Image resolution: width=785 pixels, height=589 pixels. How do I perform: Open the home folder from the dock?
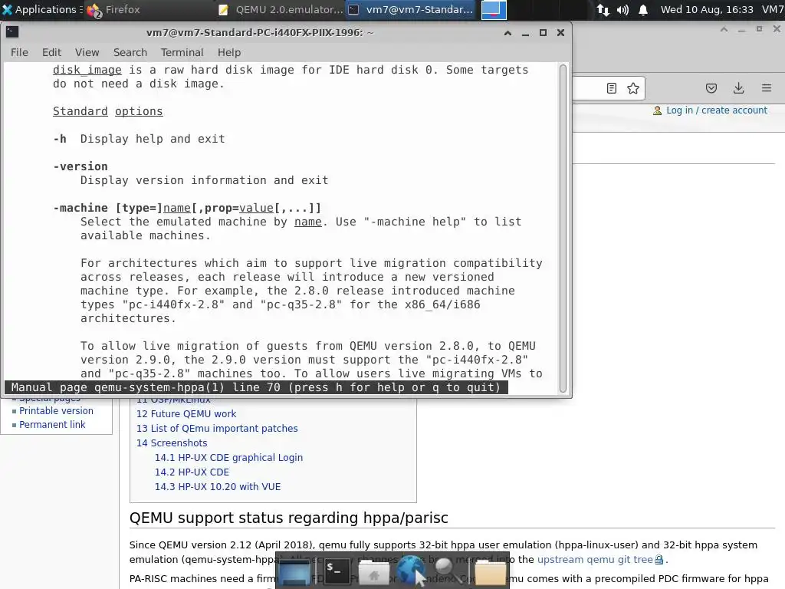point(373,572)
